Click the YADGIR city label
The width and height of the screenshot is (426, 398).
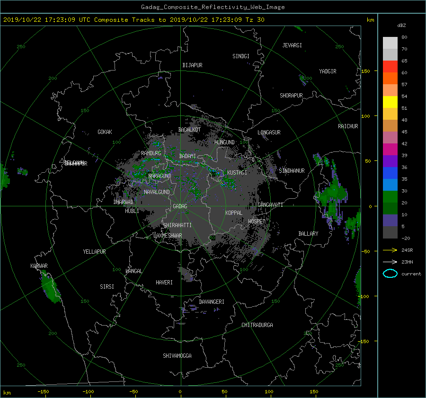pyautogui.click(x=328, y=71)
